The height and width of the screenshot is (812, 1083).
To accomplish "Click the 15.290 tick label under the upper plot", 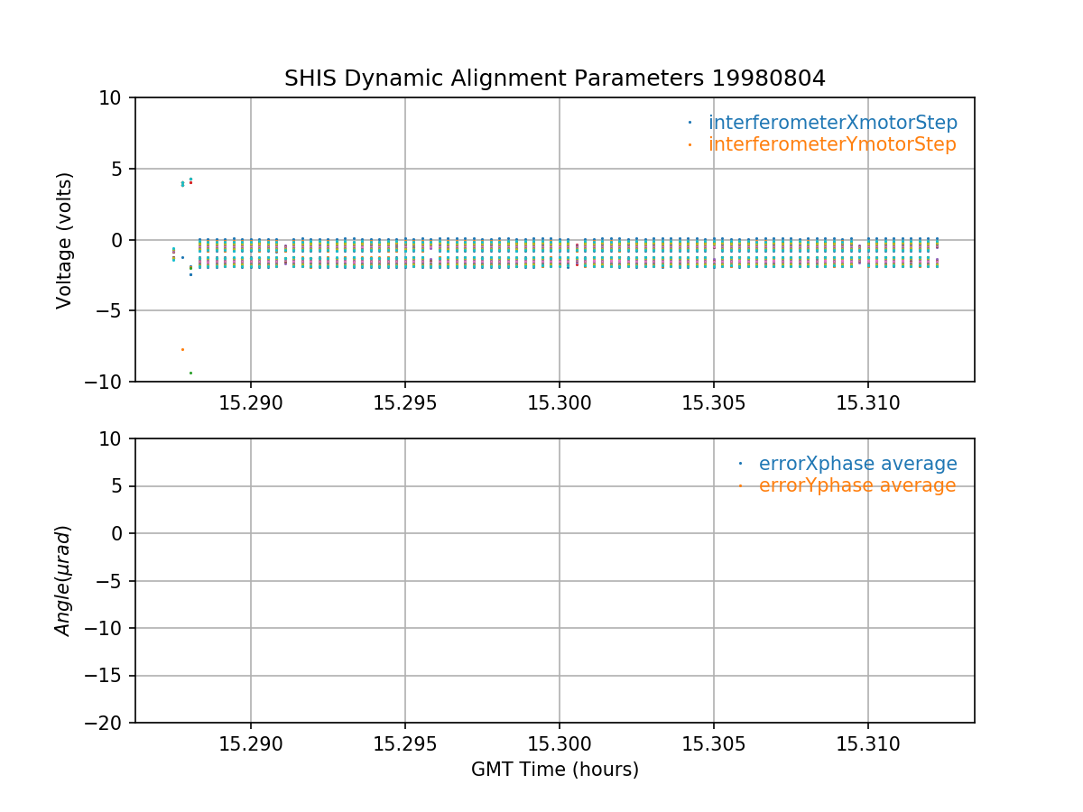I will click(x=251, y=403).
